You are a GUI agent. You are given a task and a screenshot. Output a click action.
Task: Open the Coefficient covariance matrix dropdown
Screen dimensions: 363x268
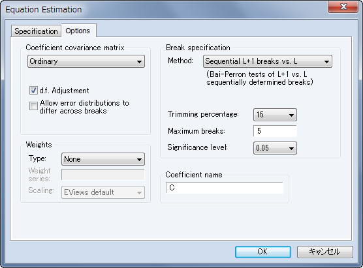tap(86, 61)
